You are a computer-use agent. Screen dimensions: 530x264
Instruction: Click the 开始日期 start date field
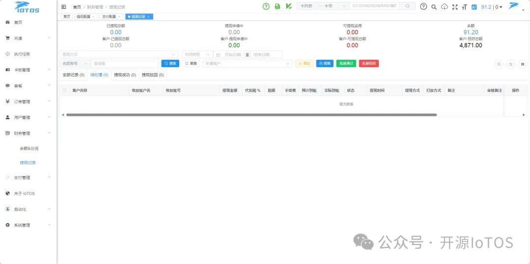point(233,55)
